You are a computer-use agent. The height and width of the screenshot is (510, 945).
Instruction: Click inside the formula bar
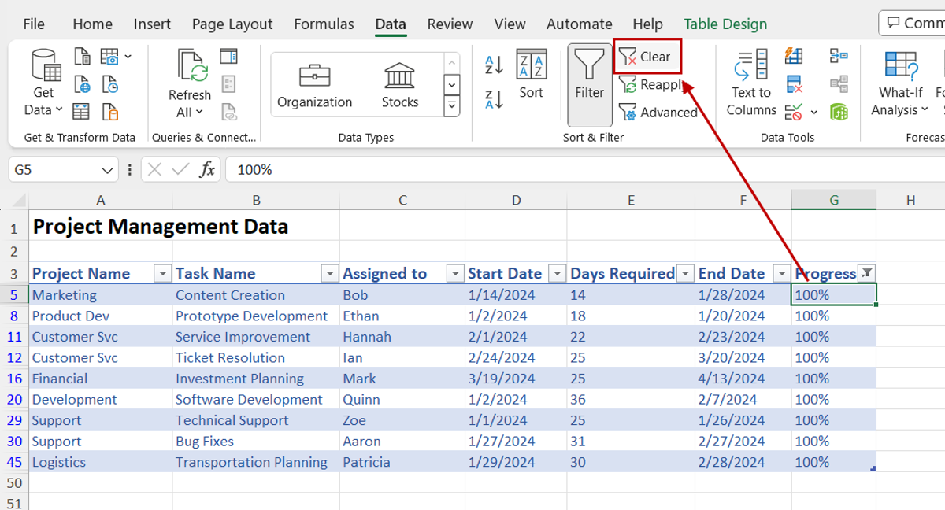point(394,169)
